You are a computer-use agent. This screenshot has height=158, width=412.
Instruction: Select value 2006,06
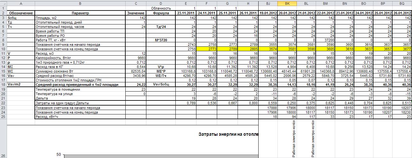tap(287, 76)
